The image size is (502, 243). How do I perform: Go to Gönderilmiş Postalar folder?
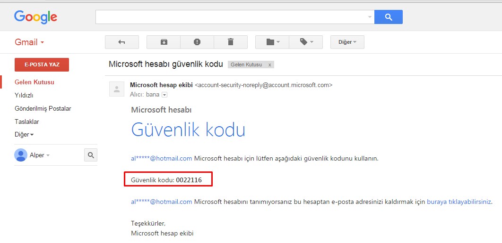[43, 108]
